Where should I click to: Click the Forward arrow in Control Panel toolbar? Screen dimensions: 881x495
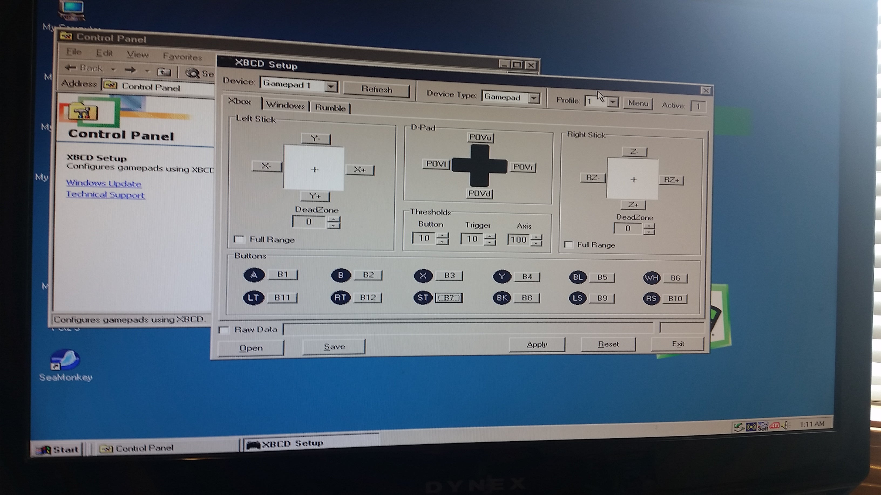pyautogui.click(x=131, y=70)
